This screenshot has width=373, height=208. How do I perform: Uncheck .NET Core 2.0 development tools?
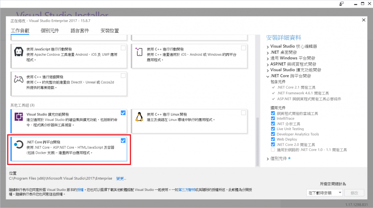(x=273, y=145)
